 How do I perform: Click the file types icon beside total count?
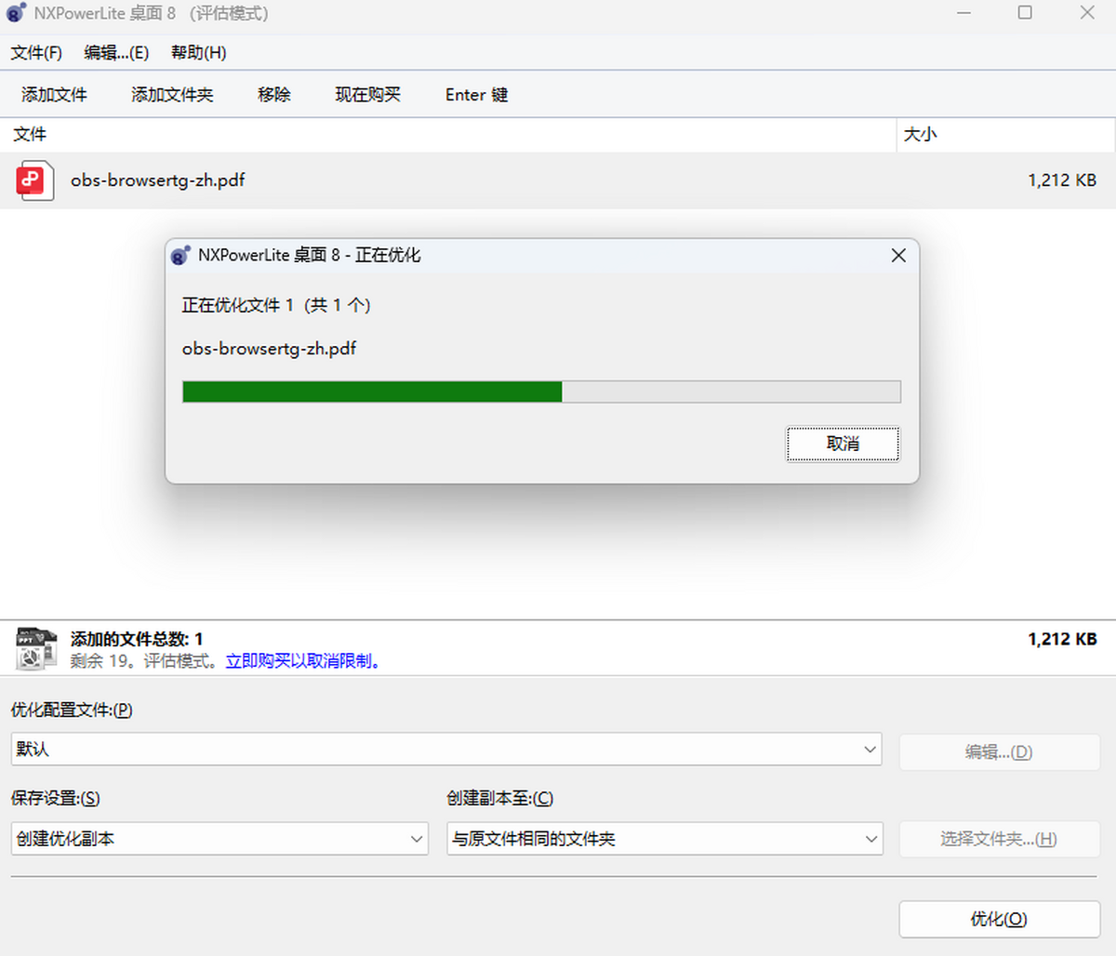point(37,648)
